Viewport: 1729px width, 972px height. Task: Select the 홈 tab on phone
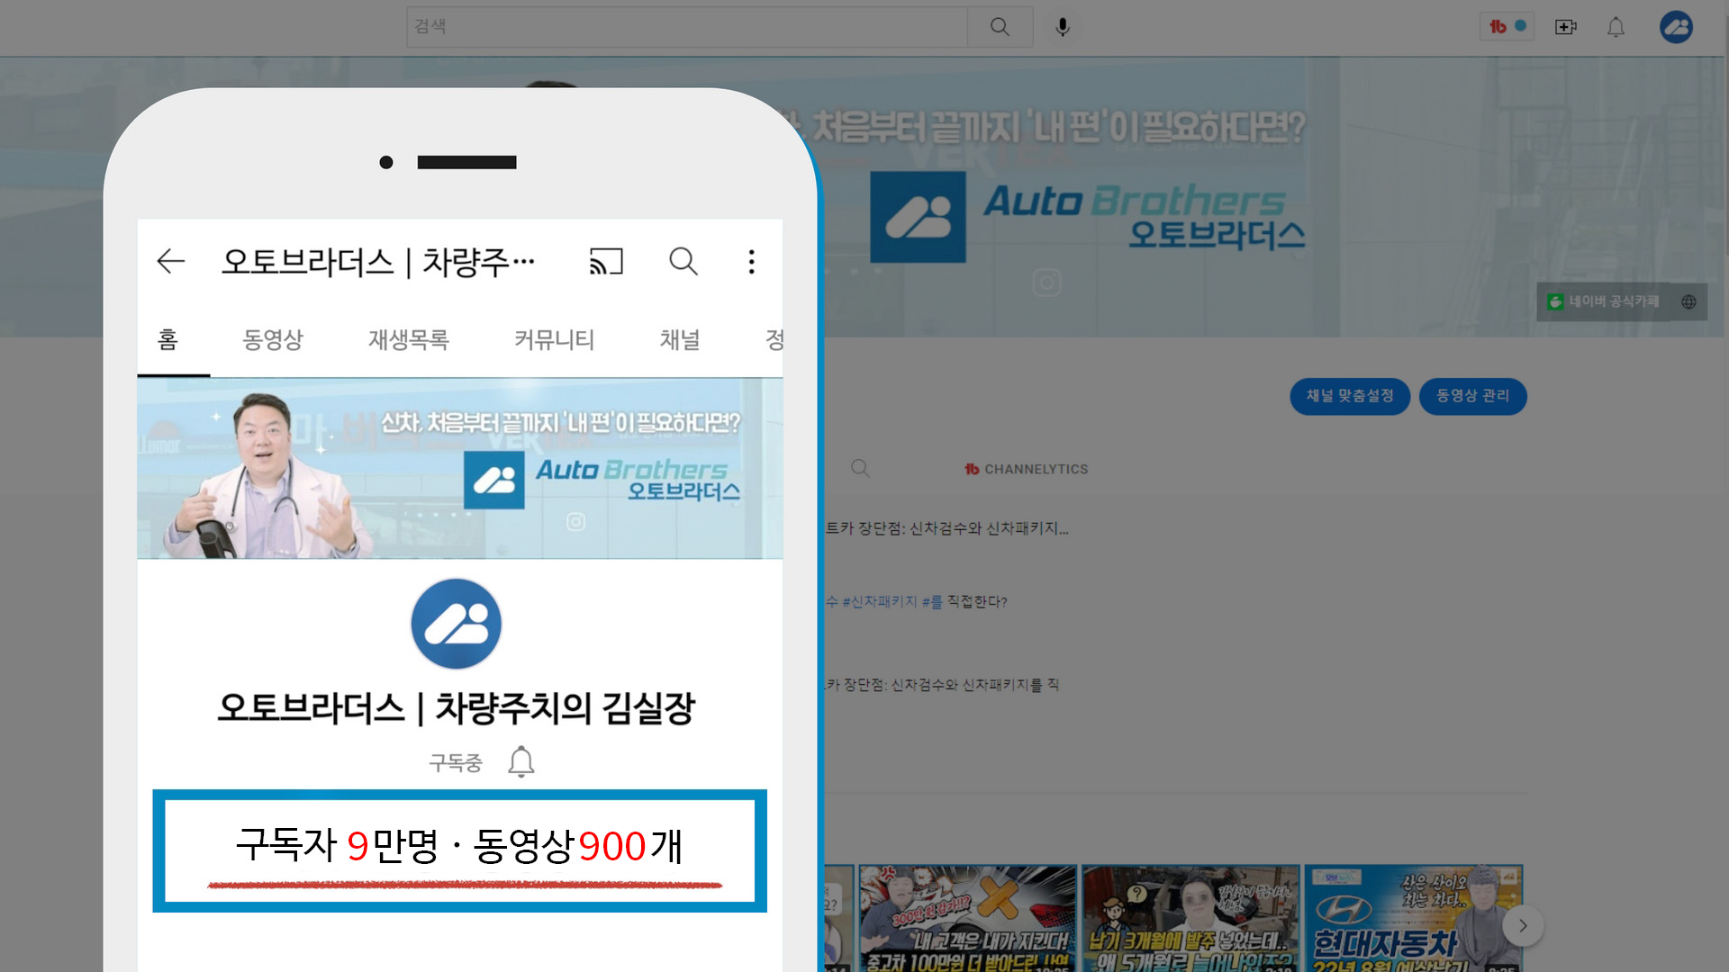[x=167, y=339]
